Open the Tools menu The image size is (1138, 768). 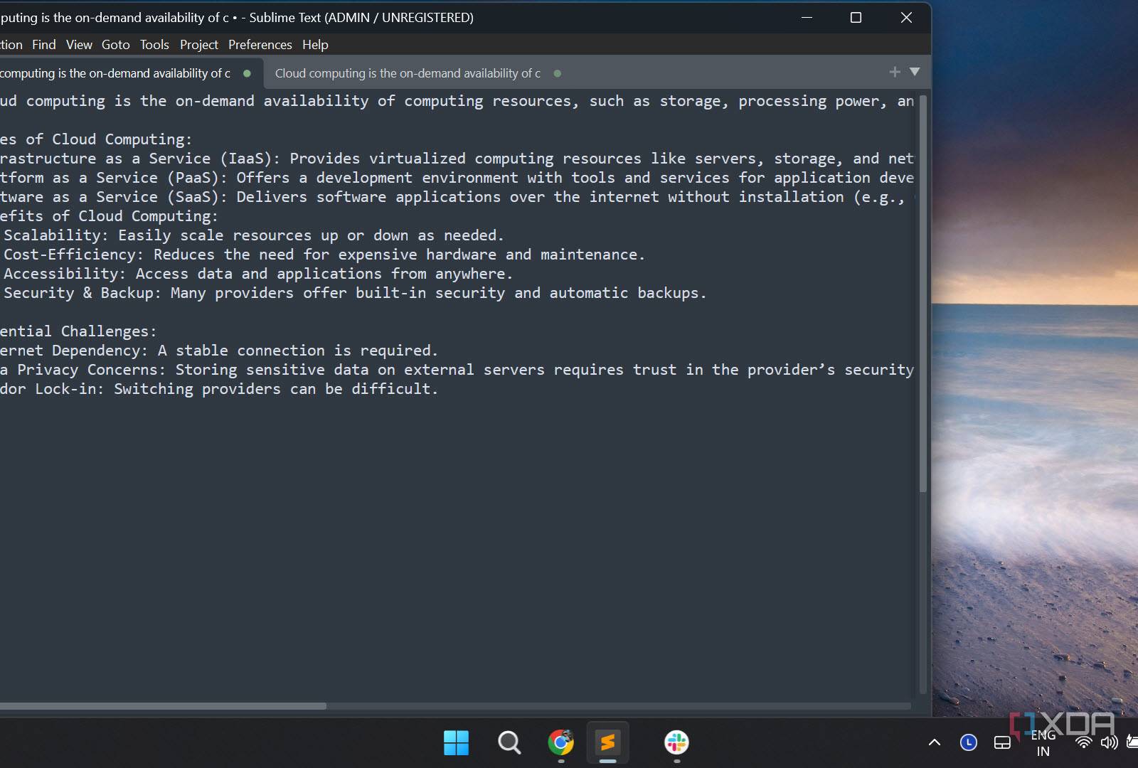click(x=154, y=45)
